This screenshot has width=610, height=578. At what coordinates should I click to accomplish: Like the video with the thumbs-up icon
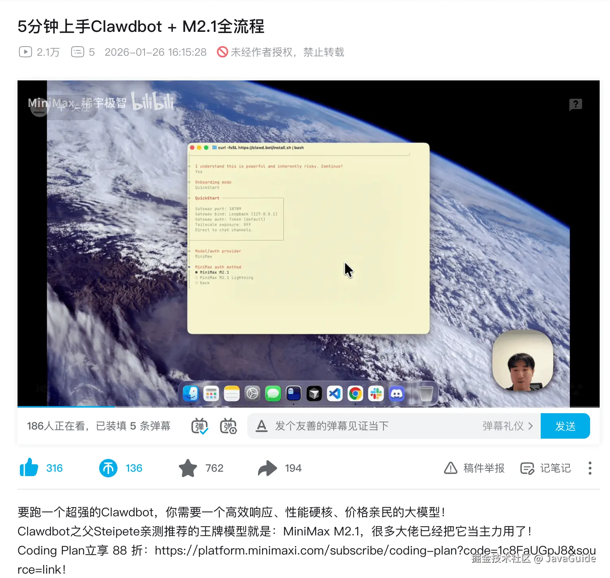[x=29, y=468]
